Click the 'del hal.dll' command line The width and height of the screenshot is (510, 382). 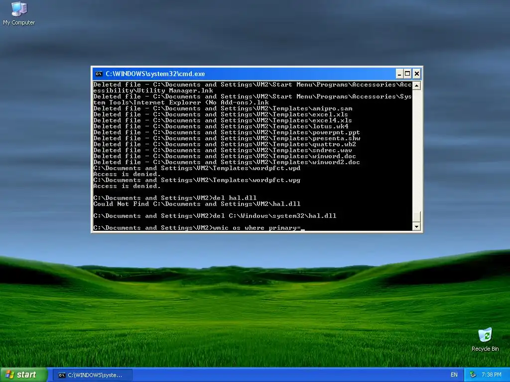pos(175,198)
